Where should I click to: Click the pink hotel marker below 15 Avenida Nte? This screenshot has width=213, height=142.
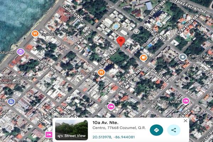111,106
